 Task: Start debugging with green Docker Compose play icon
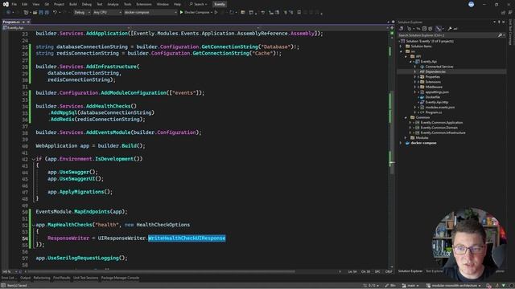click(181, 13)
